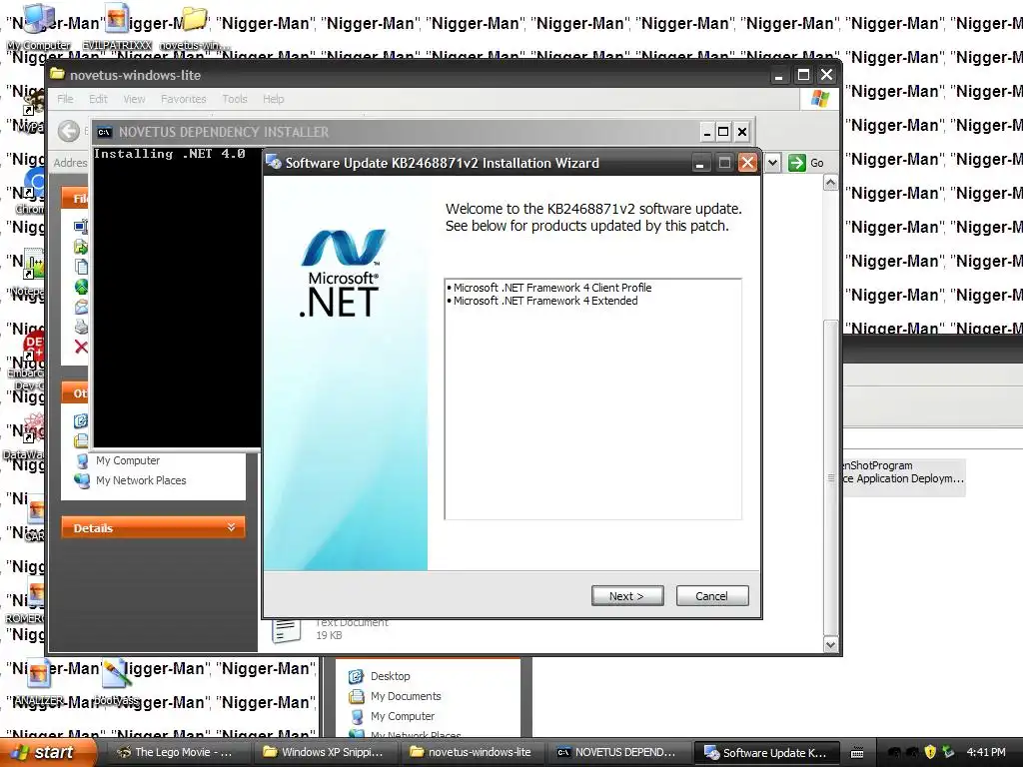Open Edit menu in novetus-windows-lite explorer
Screen dimensions: 1023x767
point(98,99)
